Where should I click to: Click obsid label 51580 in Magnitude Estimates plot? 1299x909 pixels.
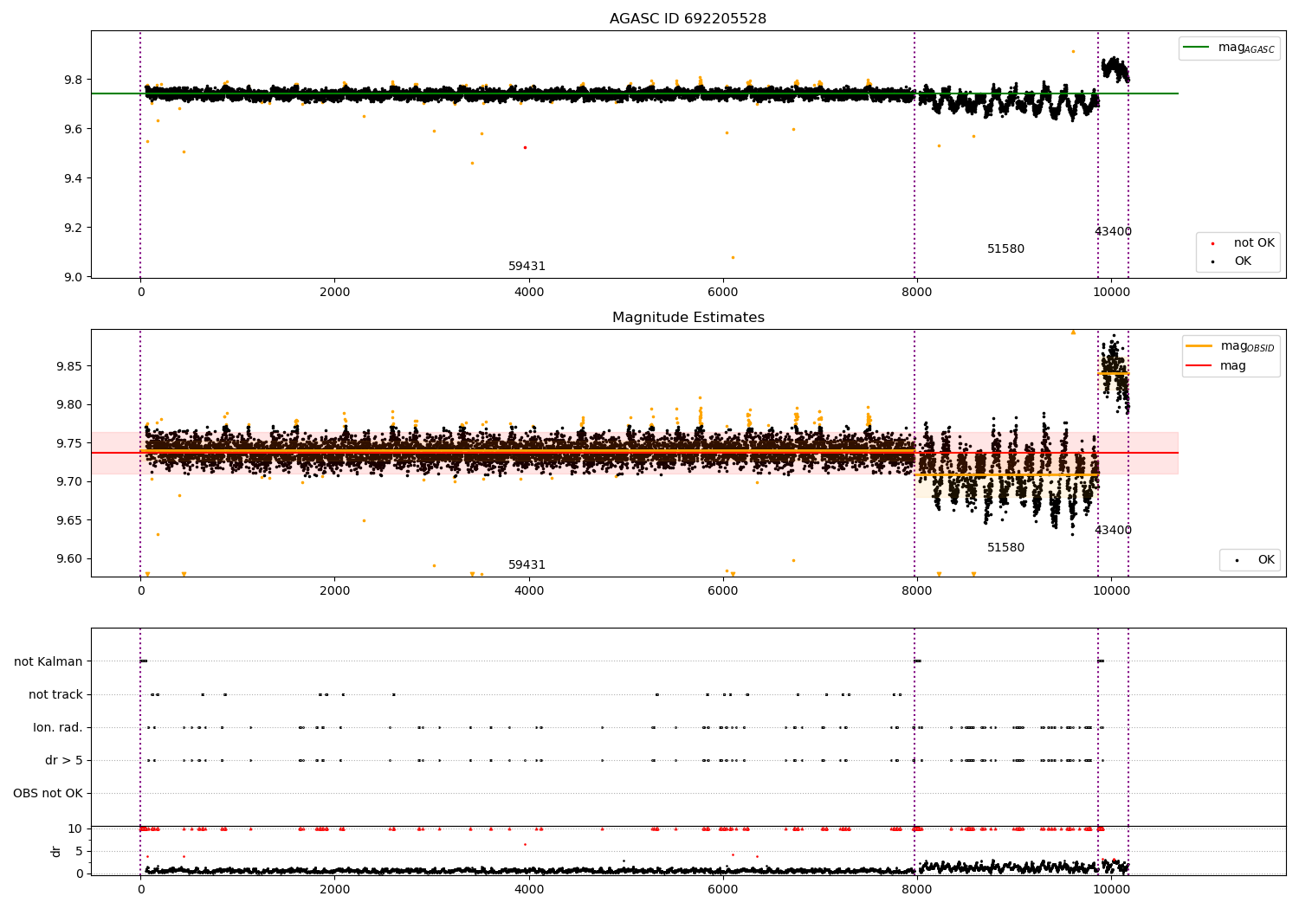(x=1005, y=547)
